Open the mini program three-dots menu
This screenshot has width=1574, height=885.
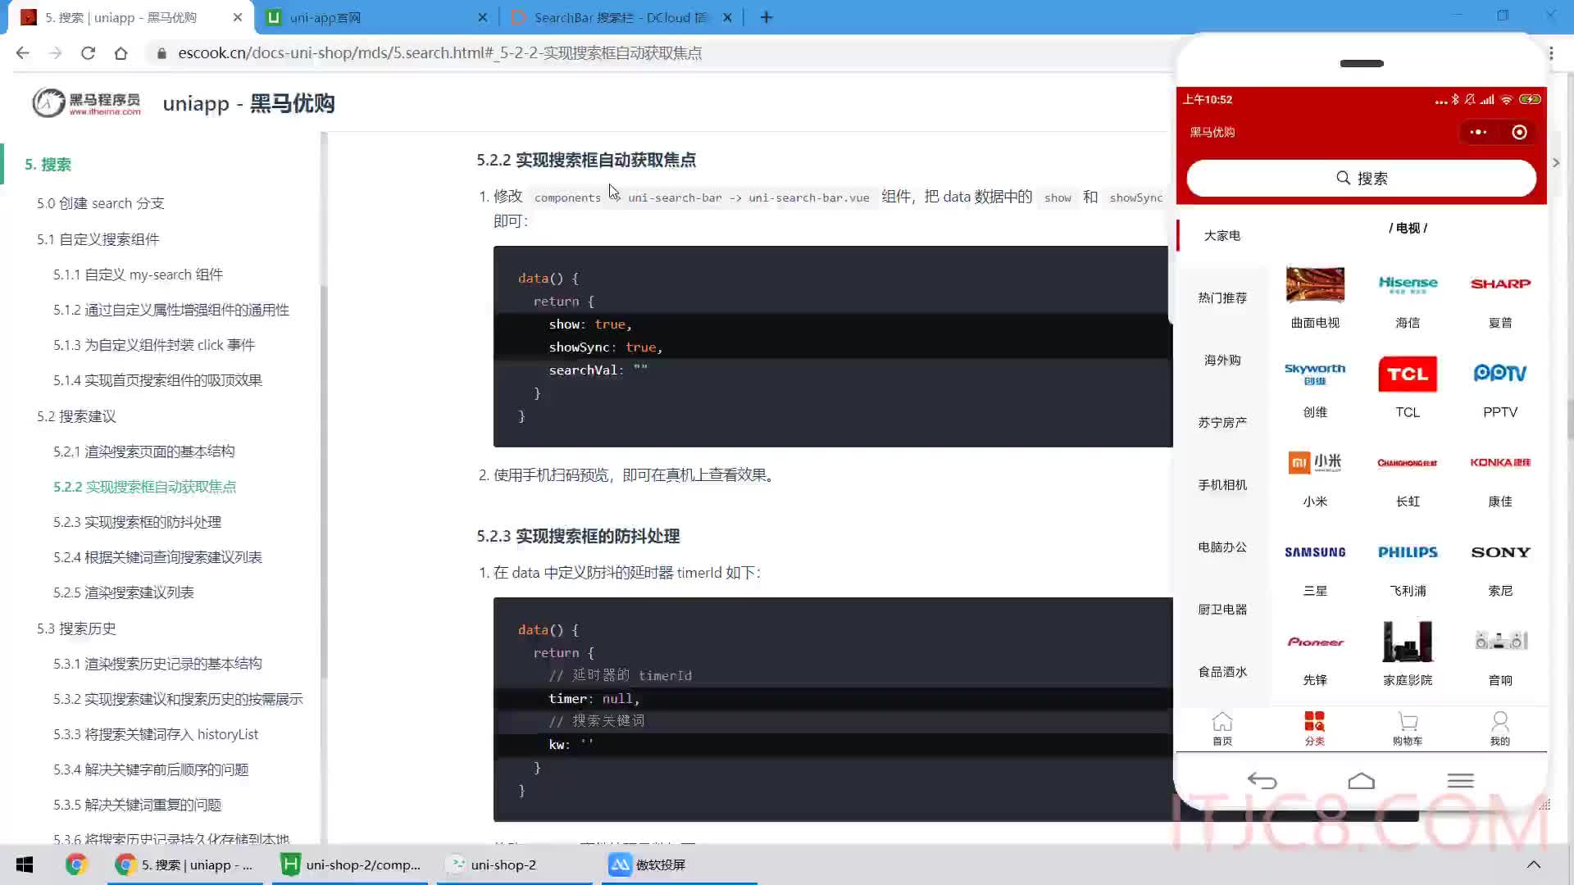click(x=1478, y=132)
